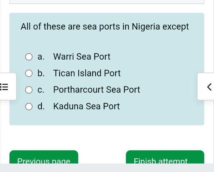Click the "Kaduna Sea Port" answer text
This screenshot has width=214, height=172.
pos(86,106)
